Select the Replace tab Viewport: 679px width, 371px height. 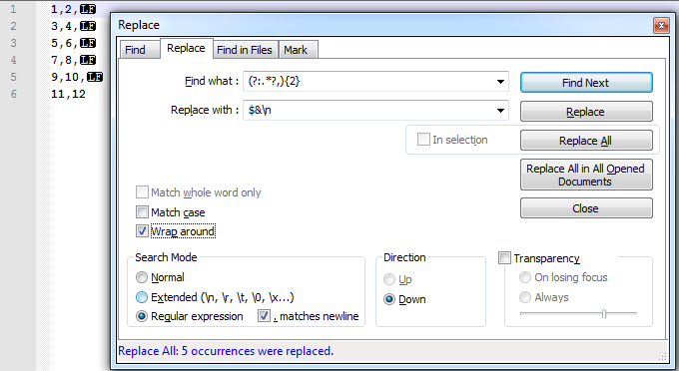(186, 48)
